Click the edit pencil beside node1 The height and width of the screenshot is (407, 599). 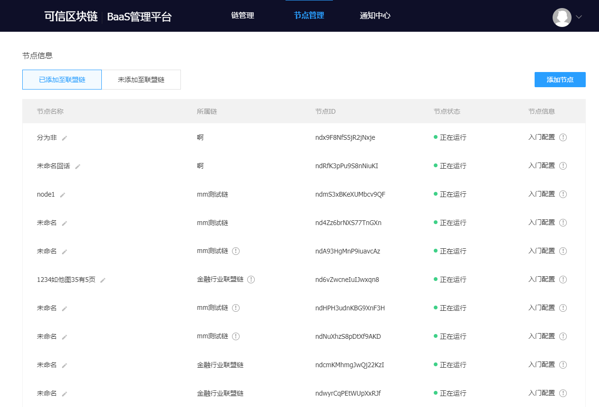63,195
